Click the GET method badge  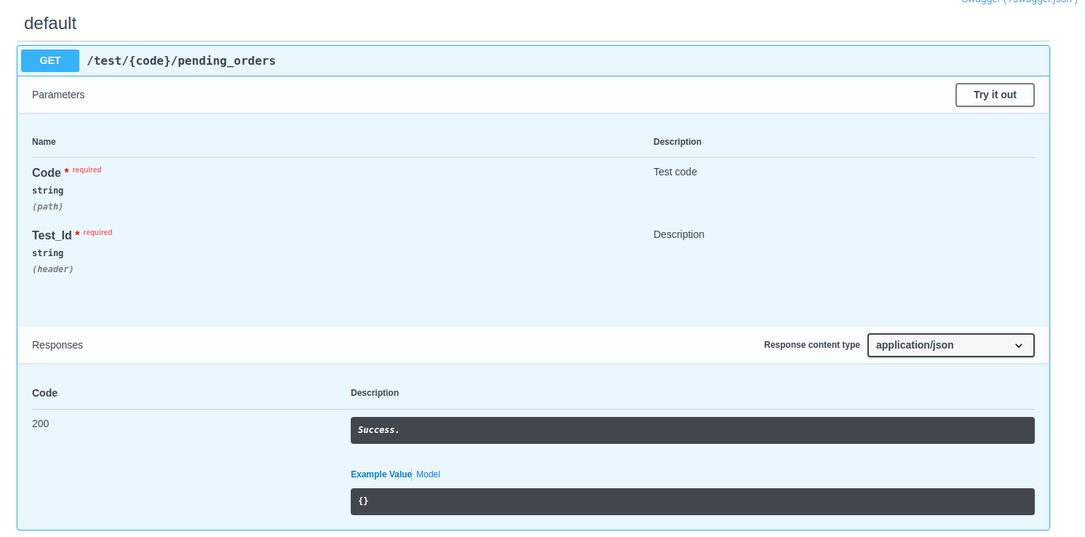click(x=49, y=60)
